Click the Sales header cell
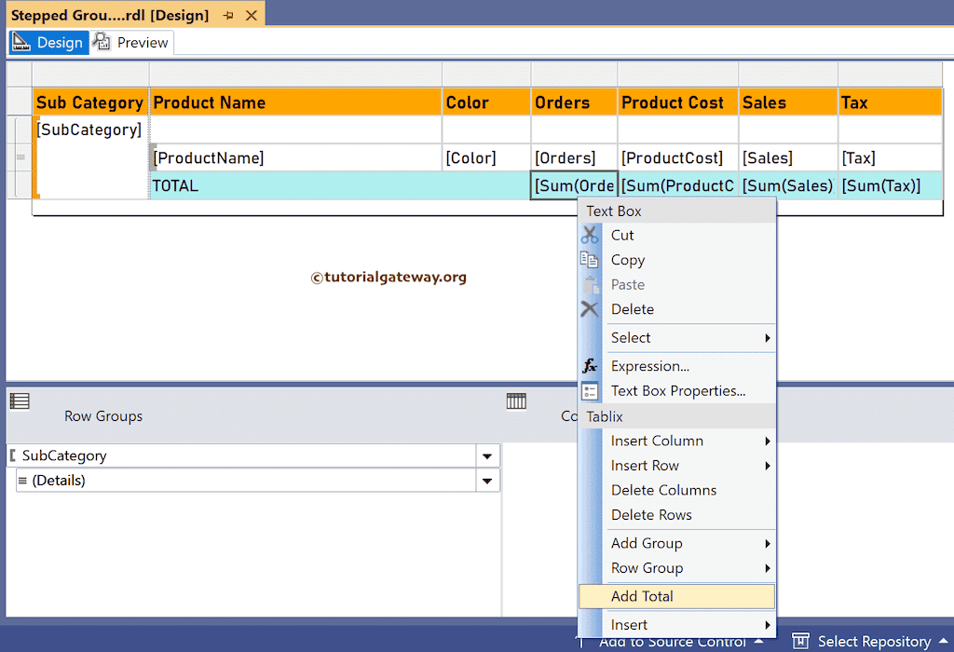This screenshot has width=954, height=652. click(x=788, y=102)
